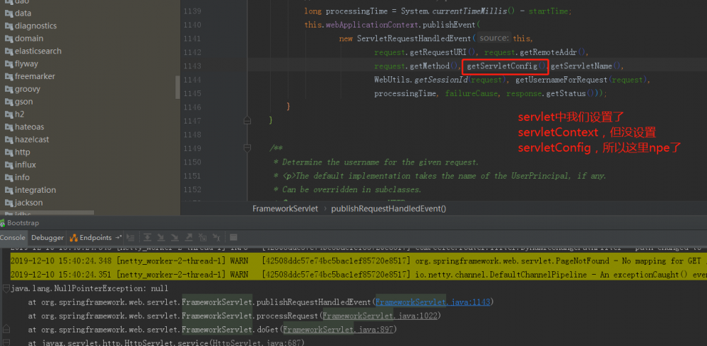Open the FrameworkServlet.java:1022 stack link

(380, 316)
